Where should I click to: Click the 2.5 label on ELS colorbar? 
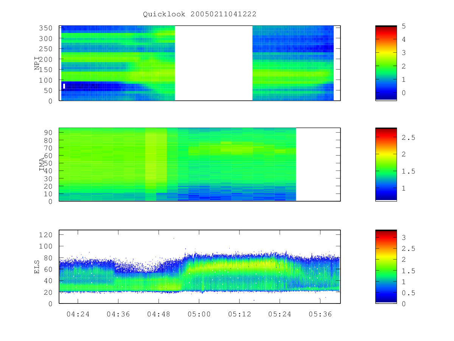tap(408, 249)
